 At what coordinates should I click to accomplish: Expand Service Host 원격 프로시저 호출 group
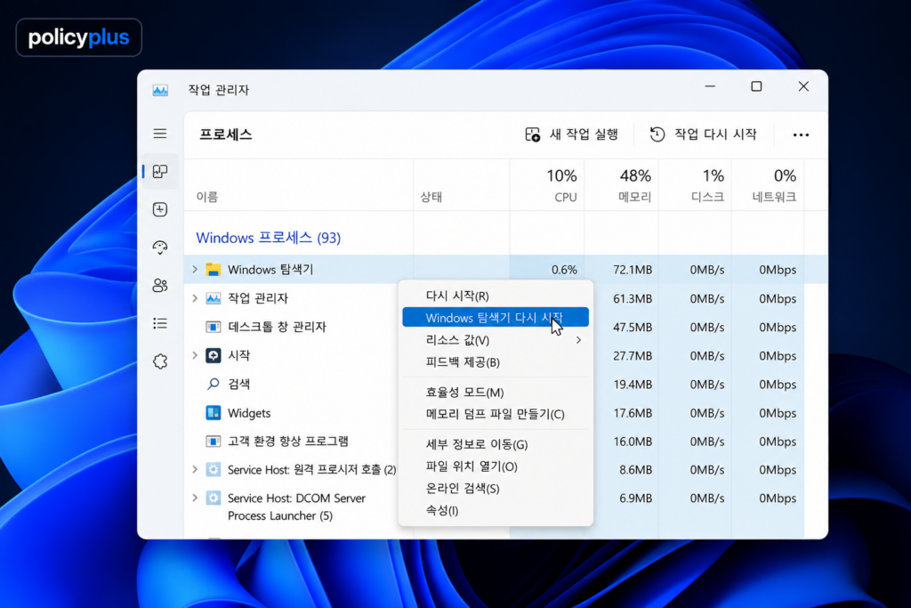click(x=195, y=469)
